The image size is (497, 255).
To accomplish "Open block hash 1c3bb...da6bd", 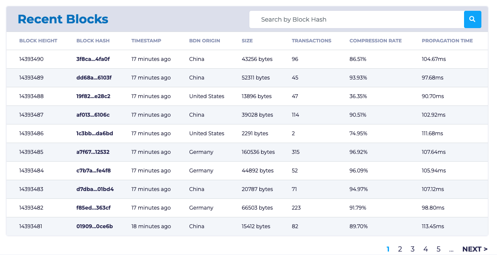I will [95, 134].
